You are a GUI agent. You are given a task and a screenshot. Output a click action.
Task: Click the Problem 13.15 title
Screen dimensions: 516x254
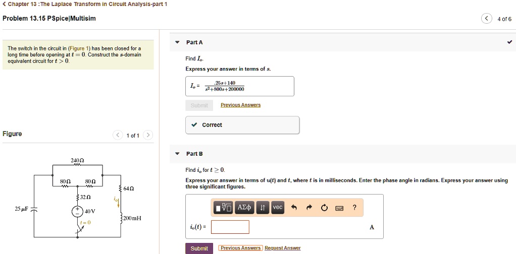pyautogui.click(x=49, y=19)
